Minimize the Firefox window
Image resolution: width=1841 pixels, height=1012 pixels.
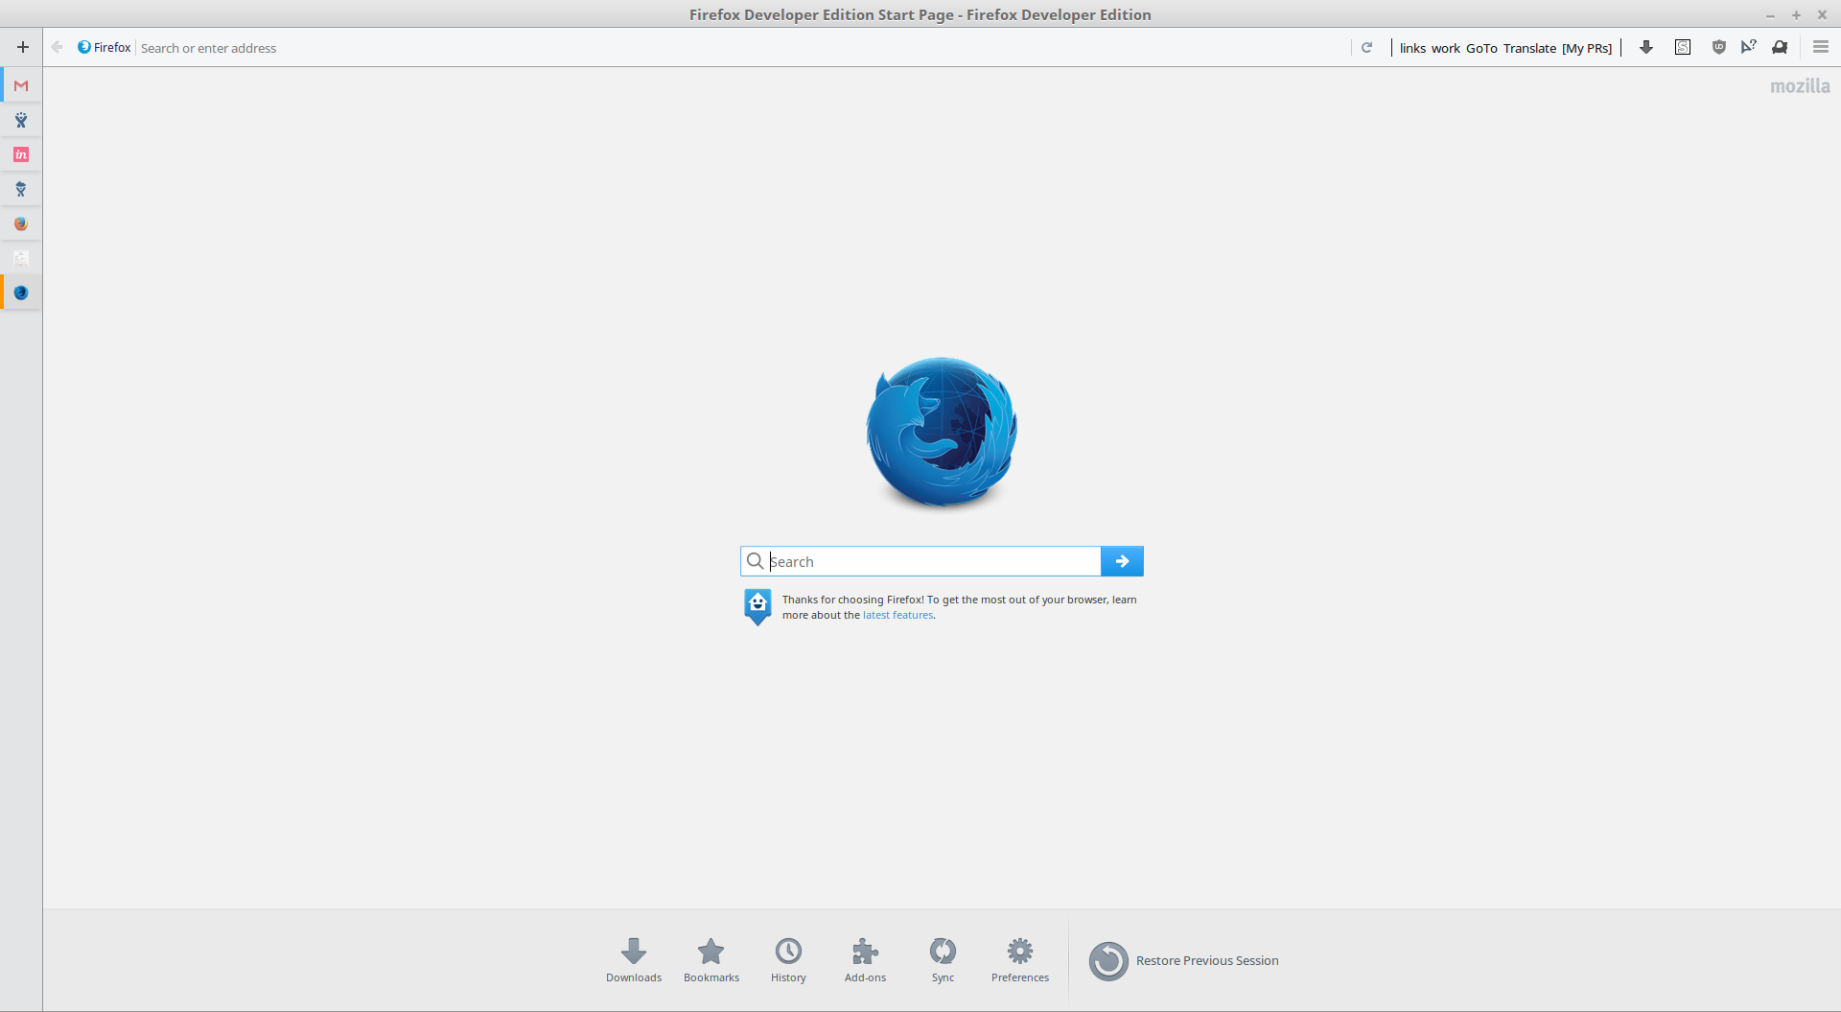click(x=1770, y=15)
